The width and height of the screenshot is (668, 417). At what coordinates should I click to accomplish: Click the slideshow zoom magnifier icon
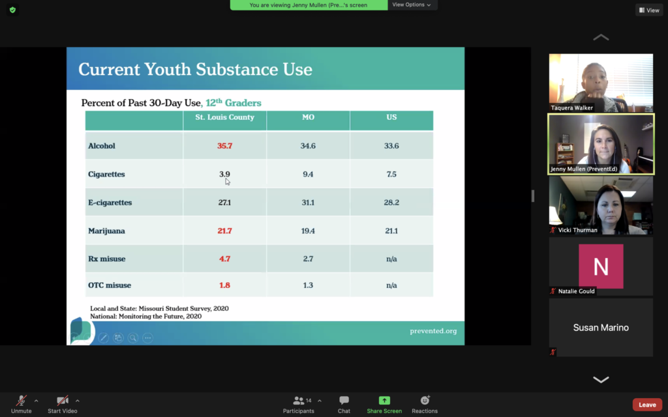point(133,338)
